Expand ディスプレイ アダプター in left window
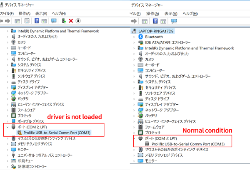 7,87
